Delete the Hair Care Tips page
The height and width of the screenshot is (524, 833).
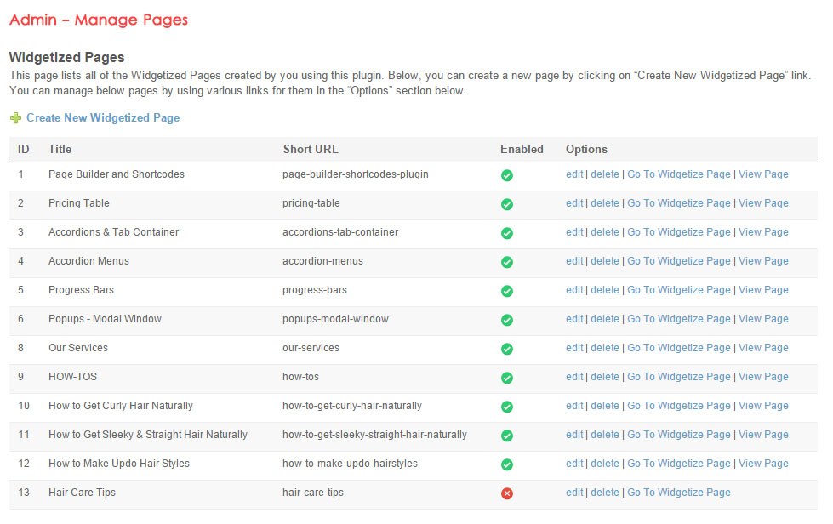(605, 493)
